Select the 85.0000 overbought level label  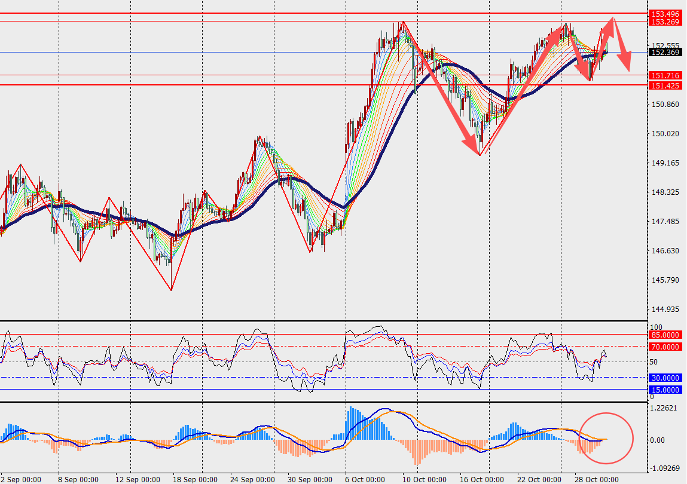click(665, 335)
